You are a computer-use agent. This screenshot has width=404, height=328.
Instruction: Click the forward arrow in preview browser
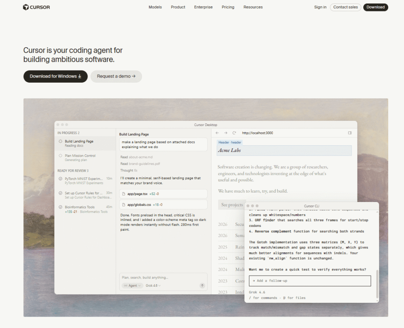point(226,133)
